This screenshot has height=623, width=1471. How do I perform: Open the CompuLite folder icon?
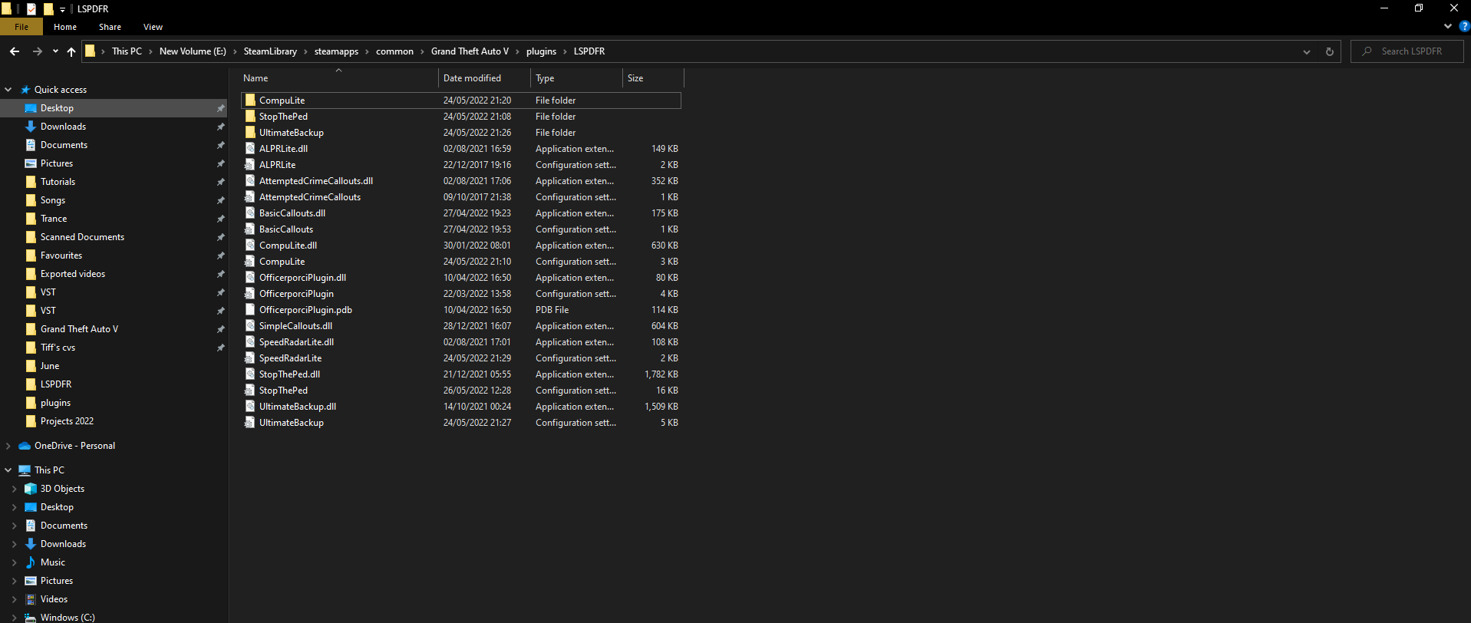(x=250, y=101)
